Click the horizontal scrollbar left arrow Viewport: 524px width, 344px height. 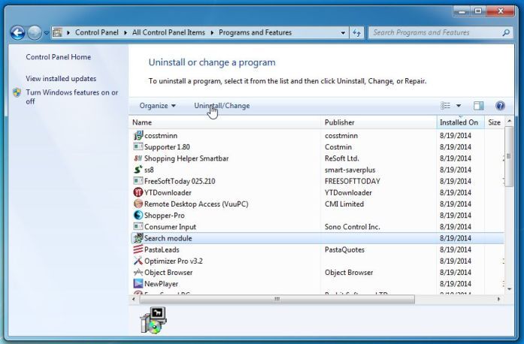(x=134, y=299)
